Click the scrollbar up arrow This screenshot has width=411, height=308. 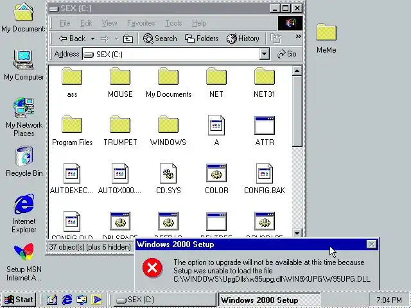297,71
